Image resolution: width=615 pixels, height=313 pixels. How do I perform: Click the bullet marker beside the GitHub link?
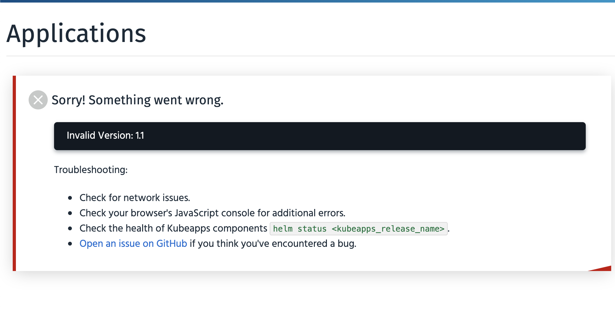coord(70,244)
